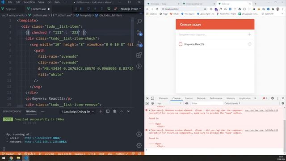This screenshot has width=286, height=161.
Task: Click the CRLF end-of-line indicator
Action: [101, 154]
